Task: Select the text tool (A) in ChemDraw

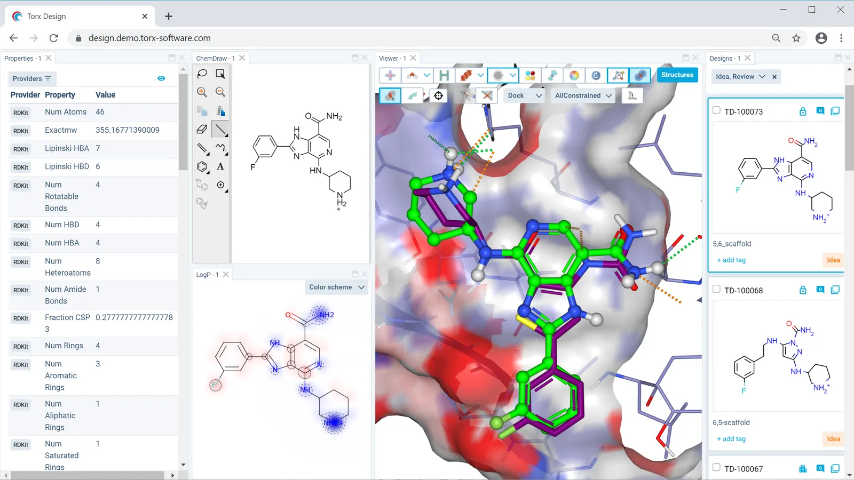Action: pos(220,166)
